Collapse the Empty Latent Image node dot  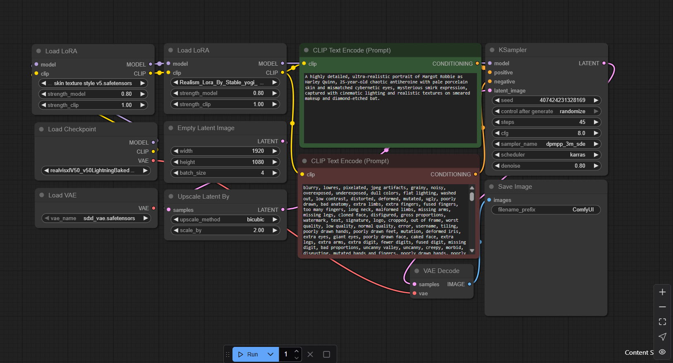(171, 128)
